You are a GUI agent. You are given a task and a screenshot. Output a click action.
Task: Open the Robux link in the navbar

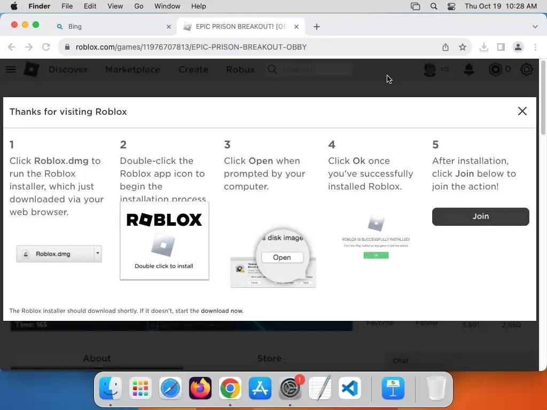click(x=240, y=70)
